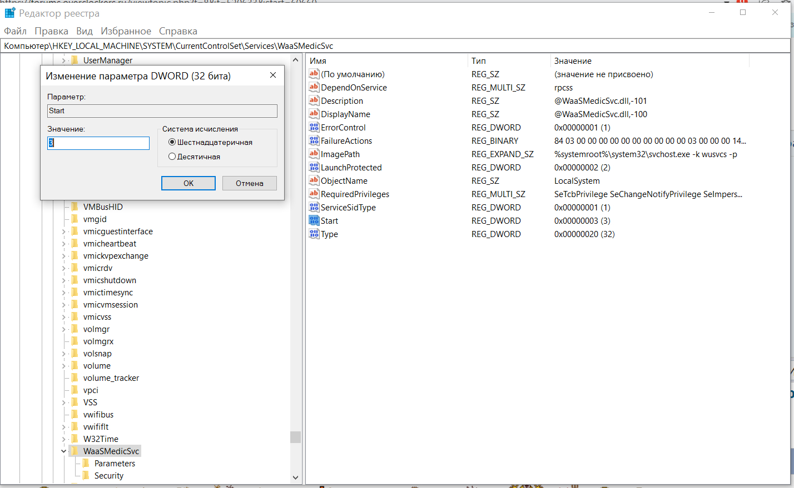Click the (По умолчанию) value icon
794x488 pixels.
[314, 74]
